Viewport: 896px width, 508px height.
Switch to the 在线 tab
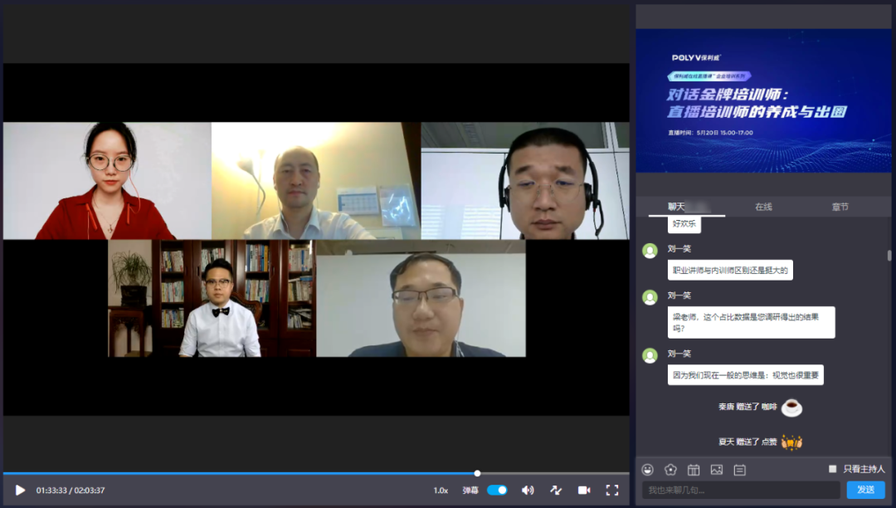pos(763,207)
